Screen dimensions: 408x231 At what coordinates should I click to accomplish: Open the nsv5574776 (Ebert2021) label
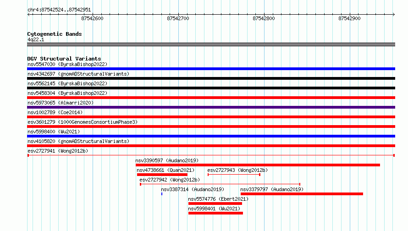pyautogui.click(x=218, y=199)
